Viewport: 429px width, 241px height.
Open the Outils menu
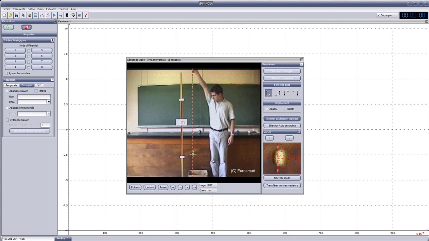click(40, 9)
